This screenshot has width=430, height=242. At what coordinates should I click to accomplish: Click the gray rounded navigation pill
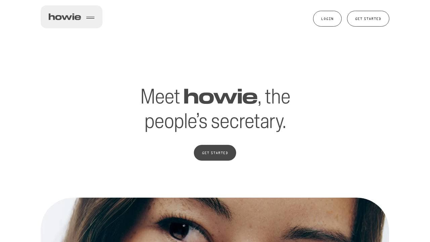(72, 17)
